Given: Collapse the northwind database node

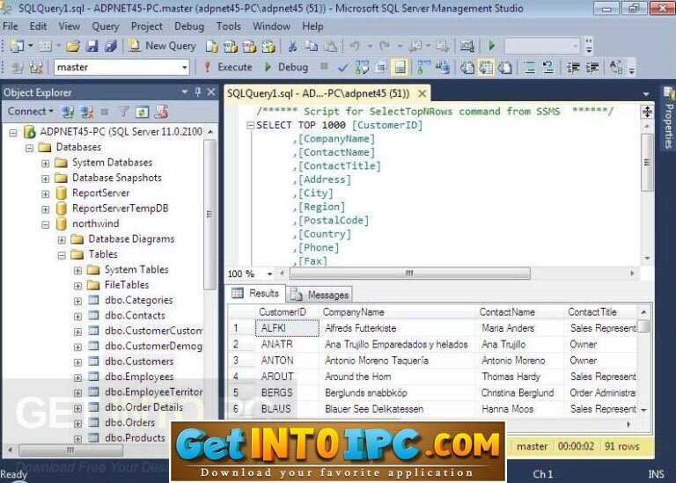Looking at the screenshot, I should pos(45,224).
